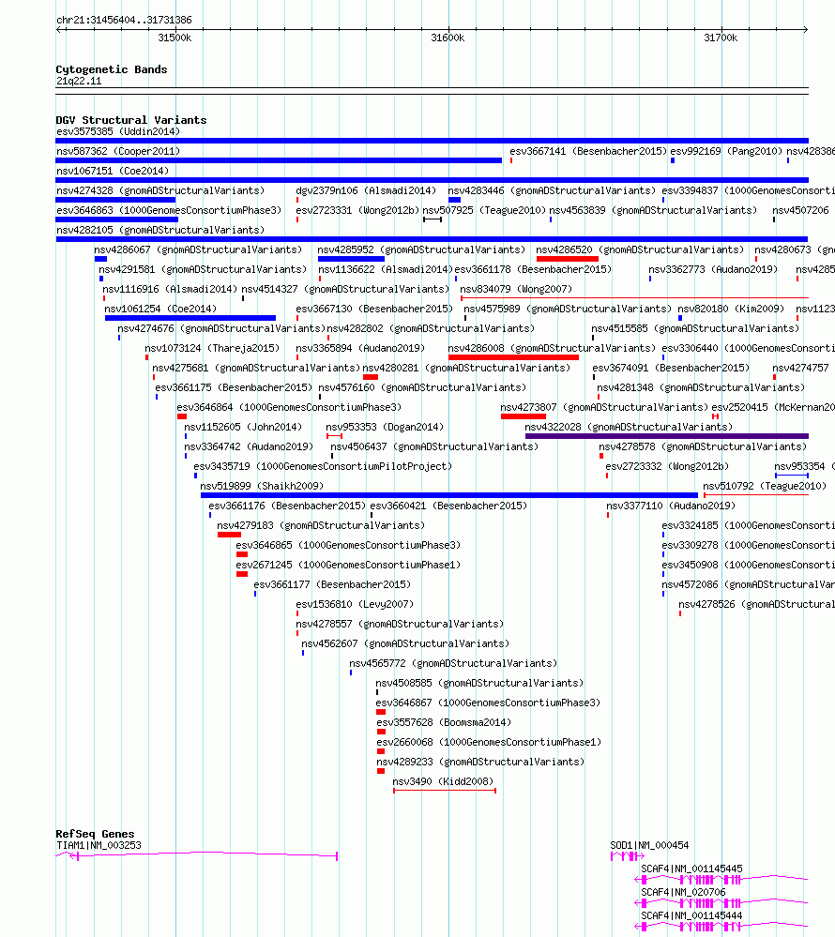Open the nsv4289233 gnomAD variant label
This screenshot has height=937, width=835.
(480, 762)
